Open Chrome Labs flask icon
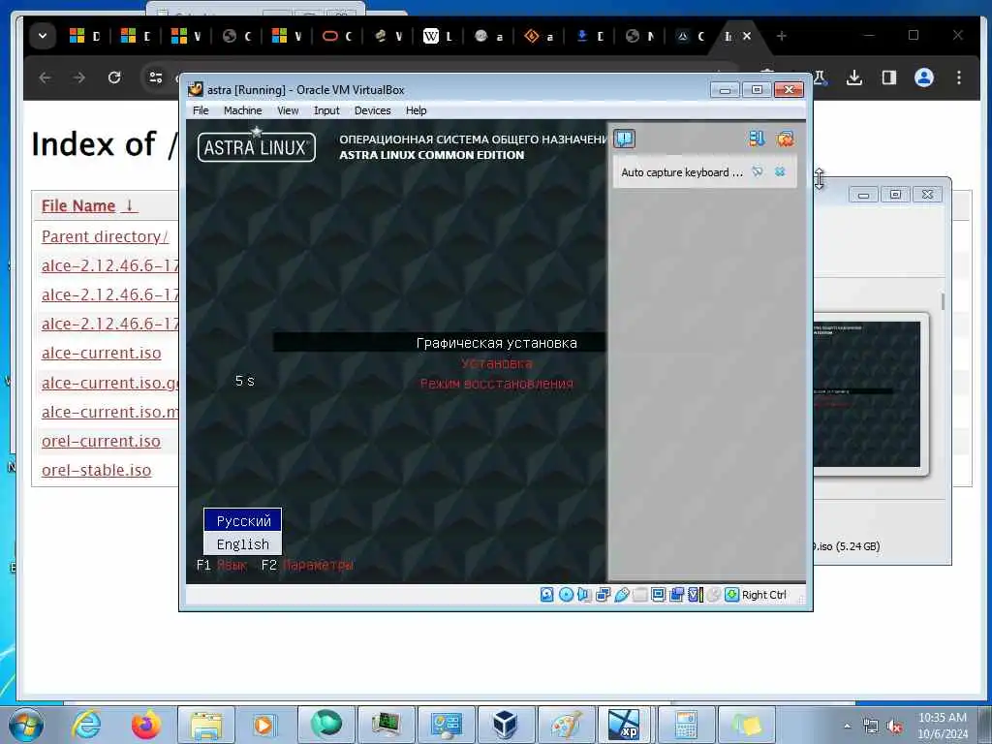The width and height of the screenshot is (992, 744). pos(820,77)
